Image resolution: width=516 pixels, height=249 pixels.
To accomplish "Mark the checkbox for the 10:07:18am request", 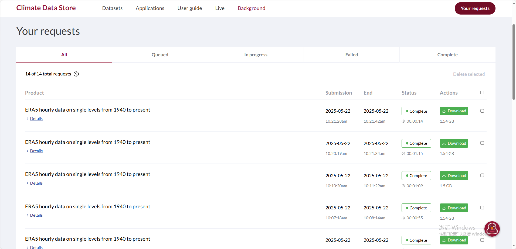I will [x=482, y=208].
